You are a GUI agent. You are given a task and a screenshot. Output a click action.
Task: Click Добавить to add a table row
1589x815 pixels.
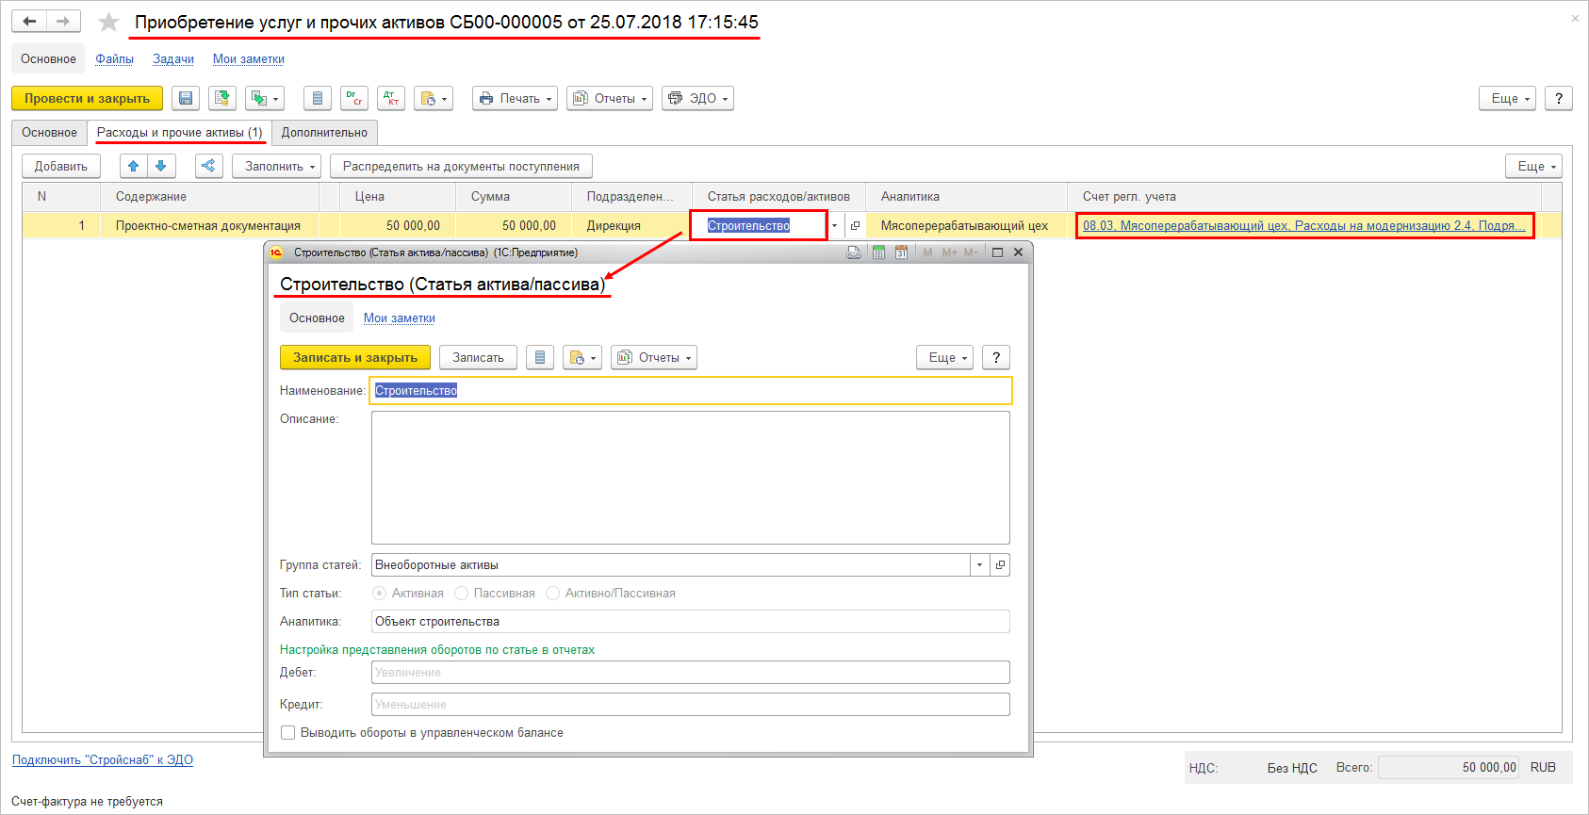point(61,166)
